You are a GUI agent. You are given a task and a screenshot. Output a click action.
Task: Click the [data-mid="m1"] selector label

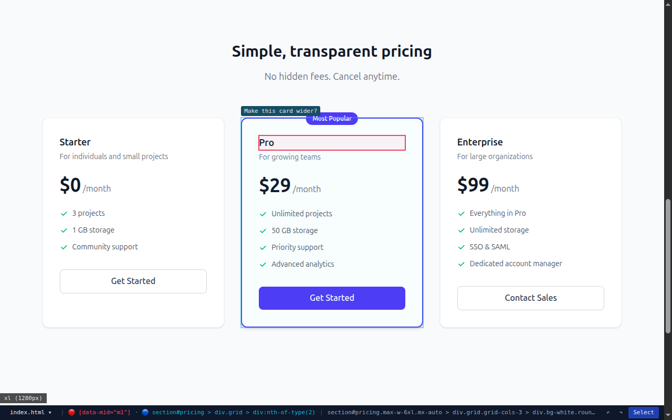click(x=104, y=413)
